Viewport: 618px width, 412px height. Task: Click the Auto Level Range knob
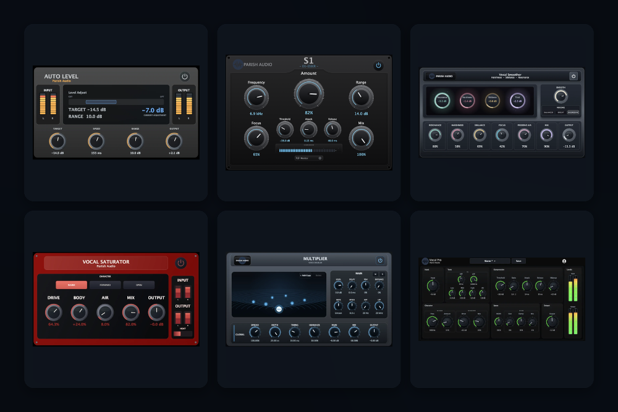pyautogui.click(x=135, y=141)
